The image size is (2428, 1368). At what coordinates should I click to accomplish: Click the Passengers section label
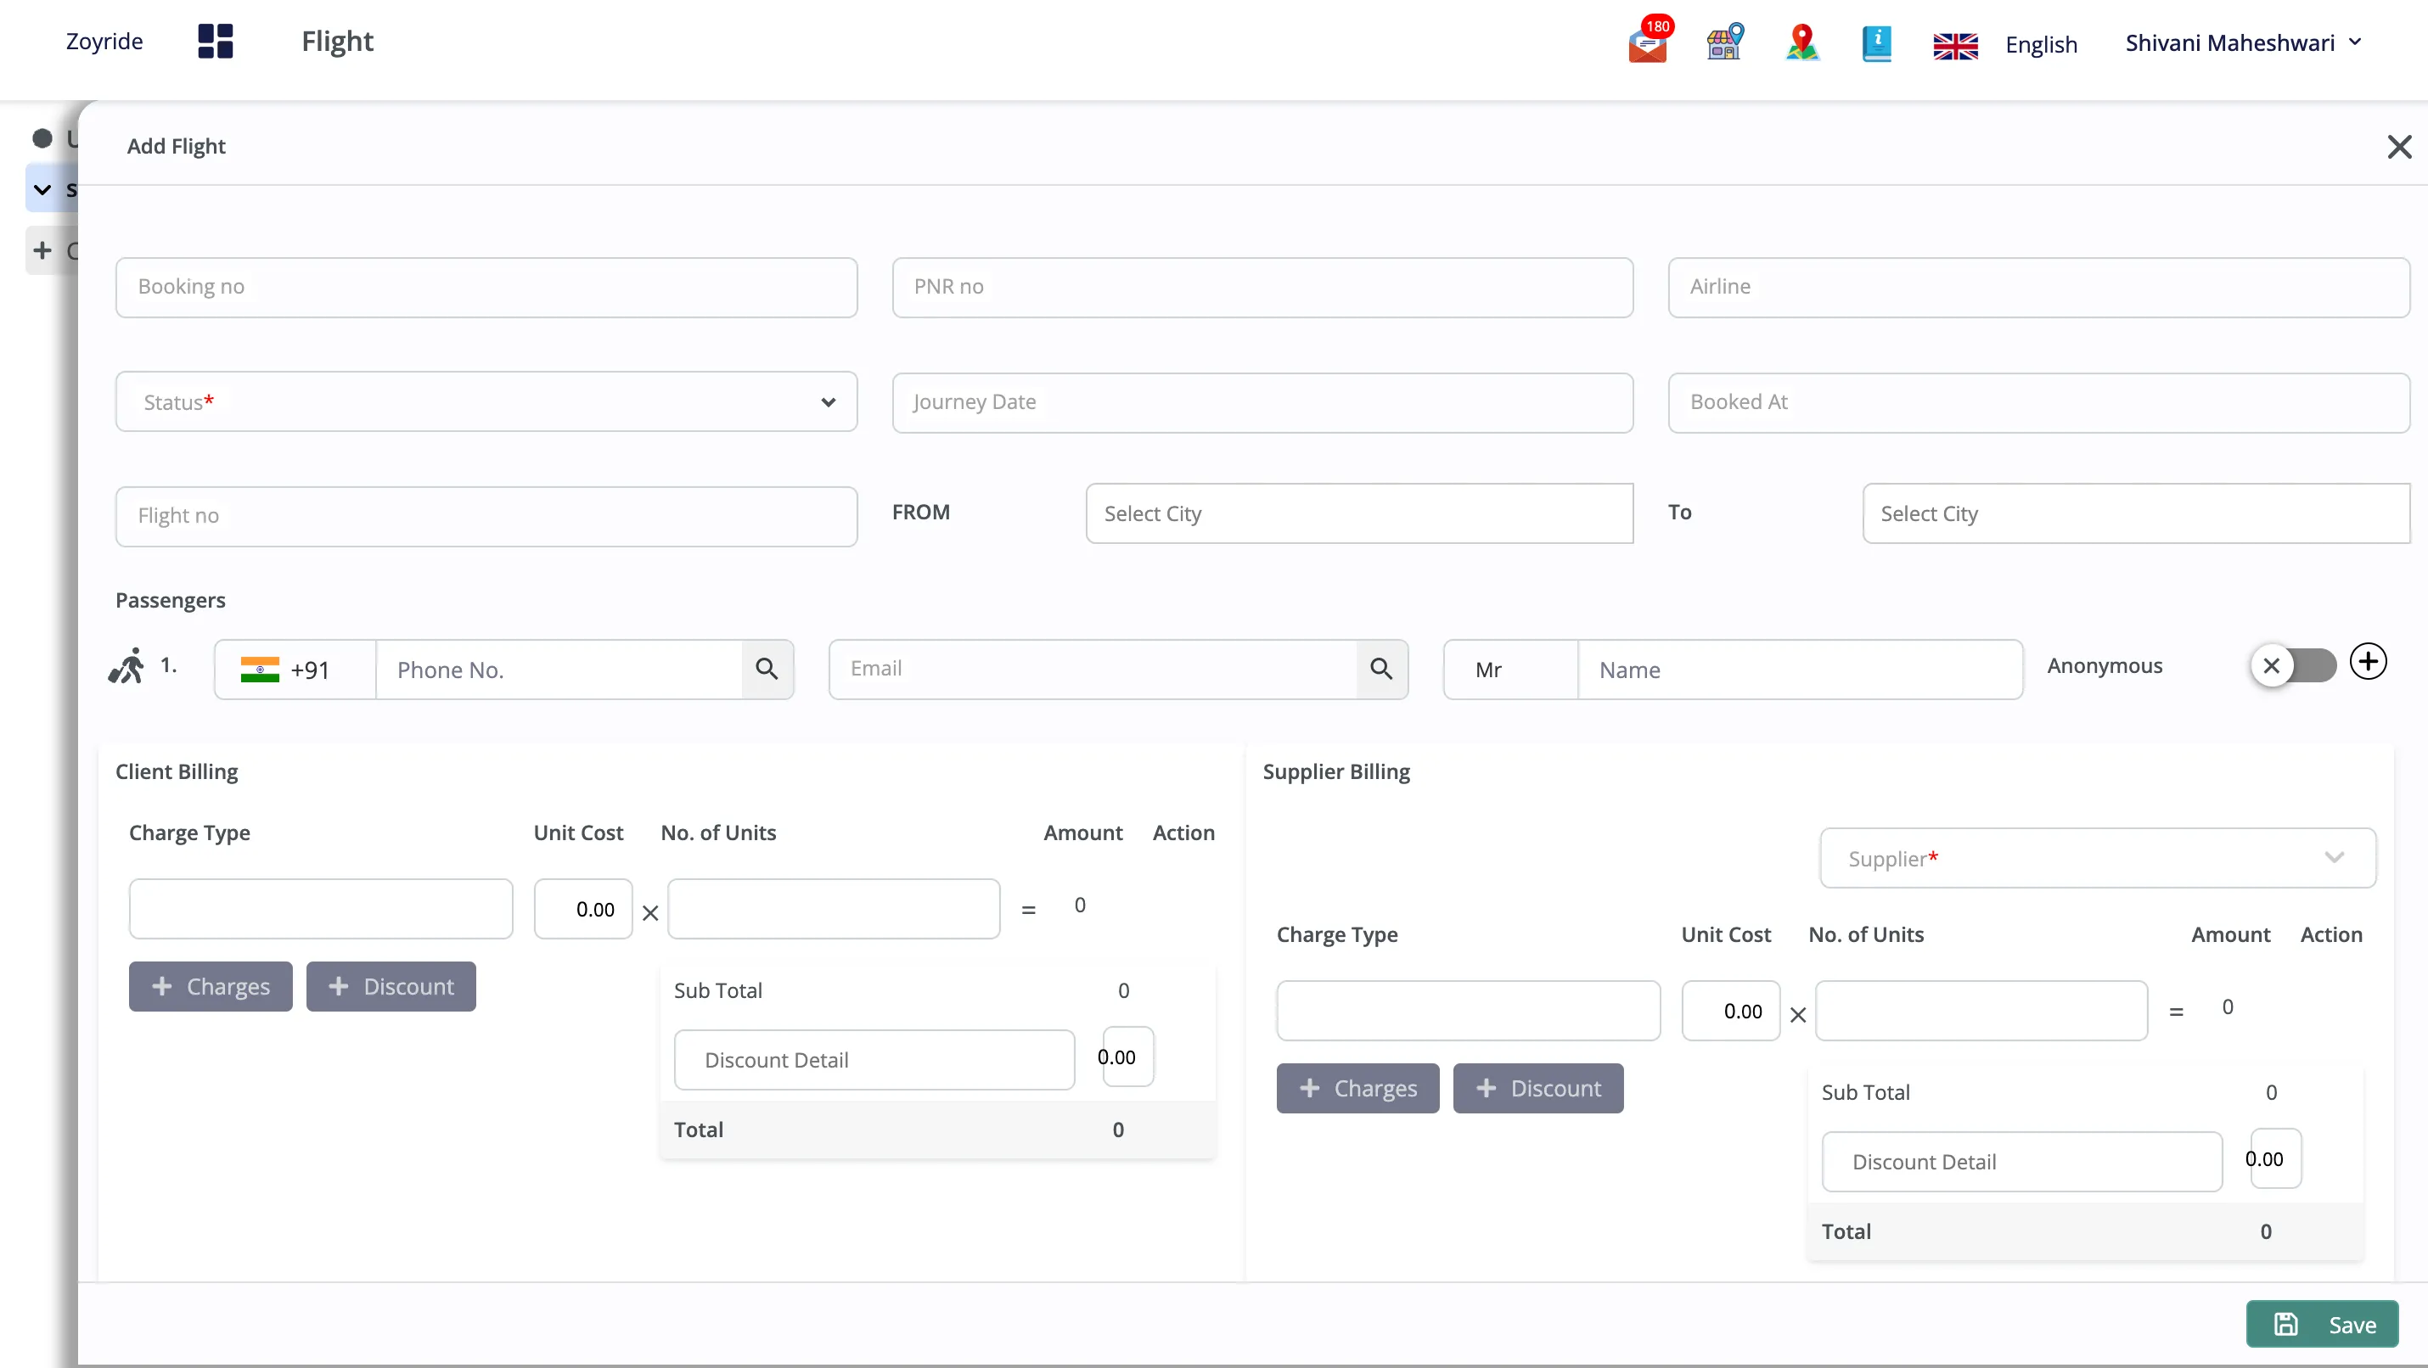pyautogui.click(x=171, y=600)
